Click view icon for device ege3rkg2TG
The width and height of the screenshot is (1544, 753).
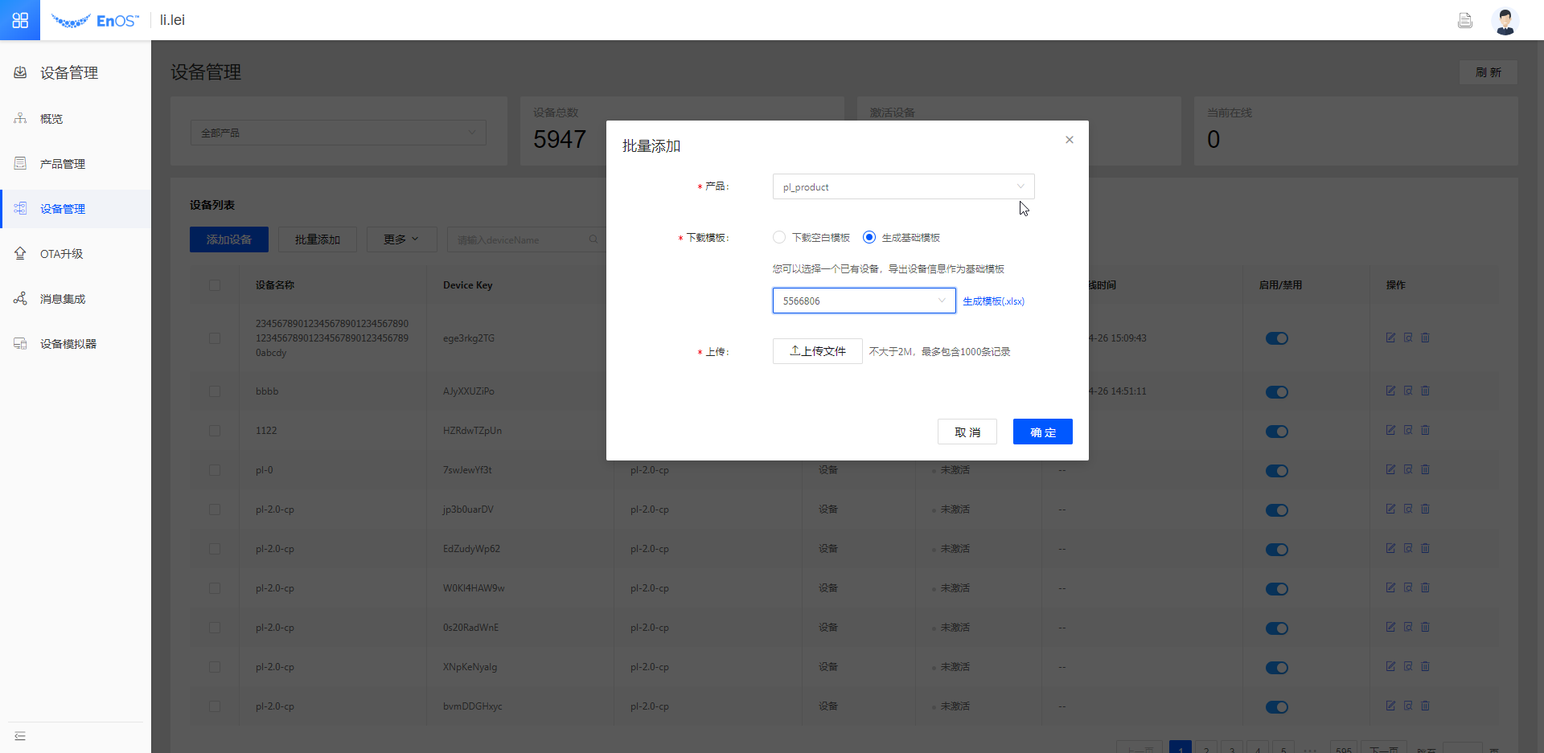click(1408, 338)
